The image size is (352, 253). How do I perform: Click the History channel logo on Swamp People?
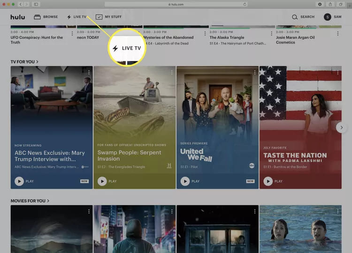click(x=169, y=166)
